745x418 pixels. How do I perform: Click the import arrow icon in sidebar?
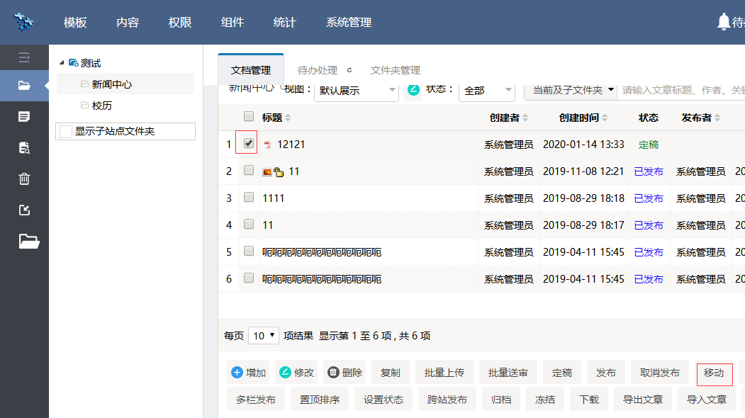click(x=24, y=210)
